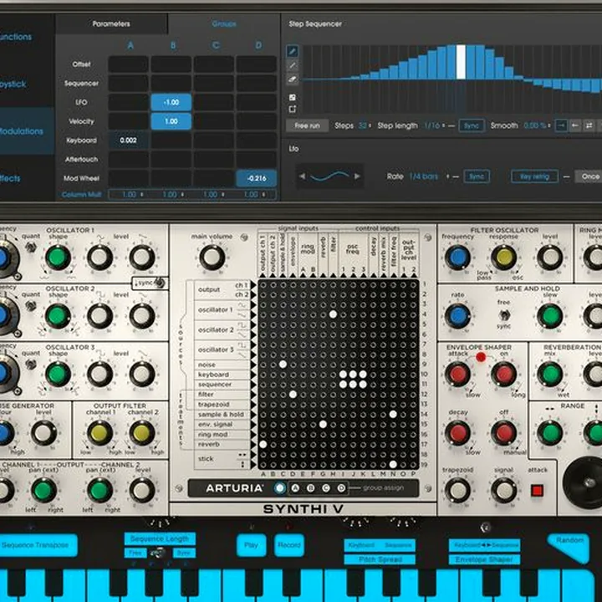Switch to the Parameters tab

(111, 23)
